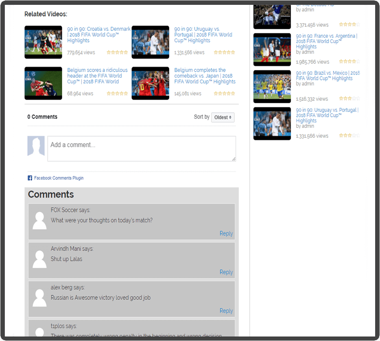Click the Add a comment text box
Viewport: 380px width, 341px height.
coord(142,149)
